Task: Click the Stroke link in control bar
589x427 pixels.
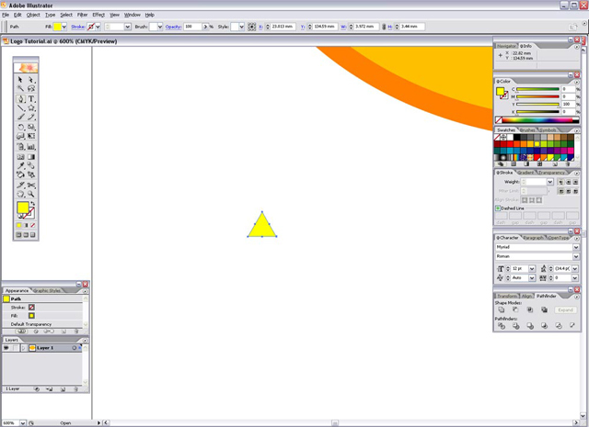Action: [77, 27]
